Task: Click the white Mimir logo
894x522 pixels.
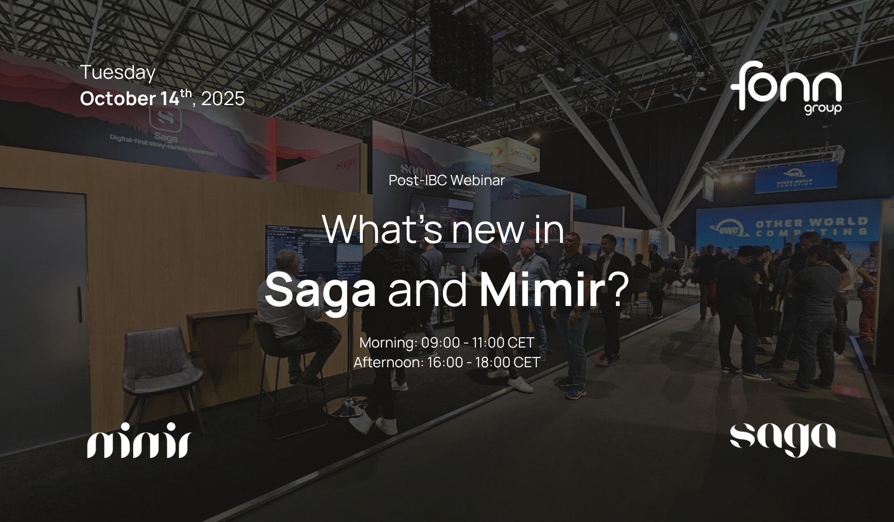Action: pyautogui.click(x=139, y=440)
